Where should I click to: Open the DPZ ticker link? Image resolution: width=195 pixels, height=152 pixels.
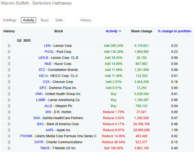pyautogui.click(x=43, y=88)
